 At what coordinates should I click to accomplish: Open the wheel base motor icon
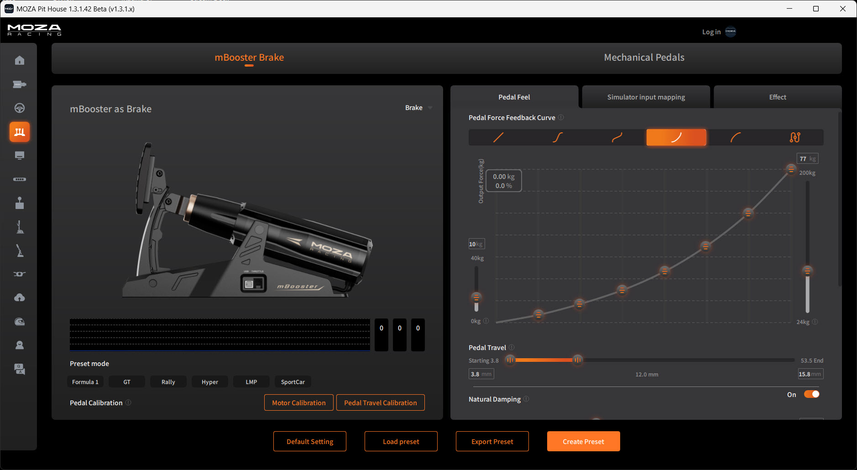coord(20,84)
